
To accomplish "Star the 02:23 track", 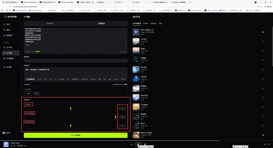I will coord(263,88).
